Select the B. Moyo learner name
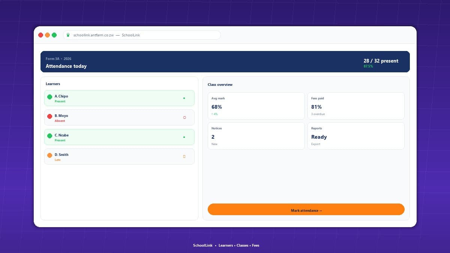Viewport: 450px width, 253px height. [x=61, y=116]
